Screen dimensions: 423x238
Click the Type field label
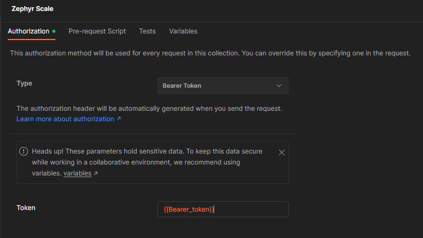24,83
